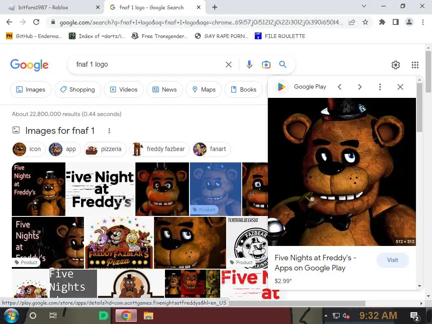Open a new browser tab
This screenshot has width=432, height=324.
click(x=215, y=8)
